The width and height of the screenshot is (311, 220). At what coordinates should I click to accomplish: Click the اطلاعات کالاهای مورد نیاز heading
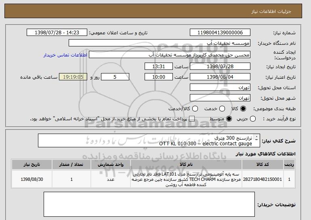tap(266, 154)
